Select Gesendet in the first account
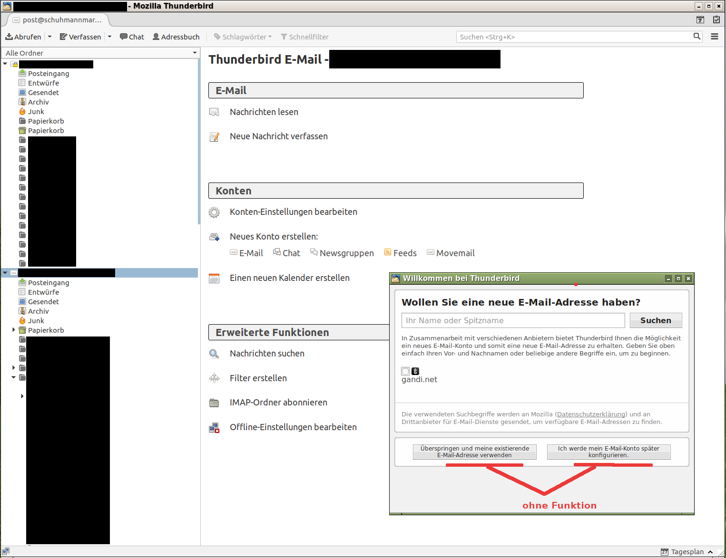 tap(43, 93)
